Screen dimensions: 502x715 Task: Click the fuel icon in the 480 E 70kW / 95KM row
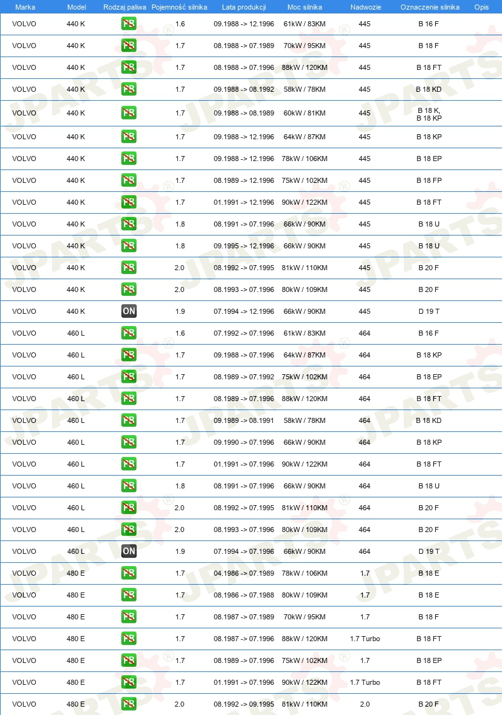[x=129, y=617]
